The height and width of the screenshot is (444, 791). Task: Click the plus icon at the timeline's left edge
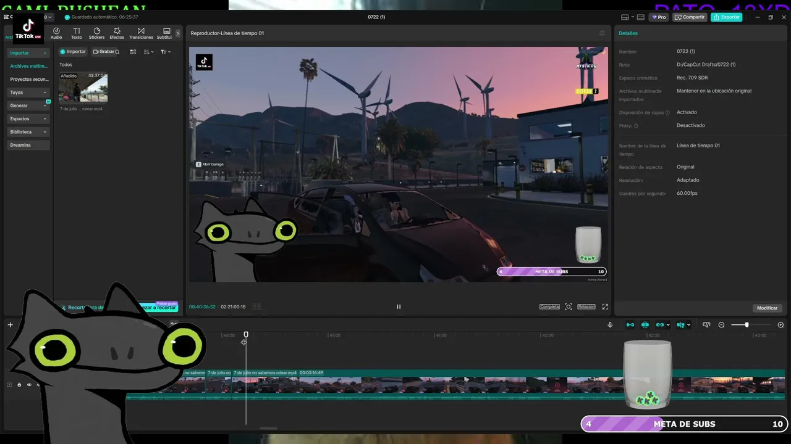click(10, 325)
